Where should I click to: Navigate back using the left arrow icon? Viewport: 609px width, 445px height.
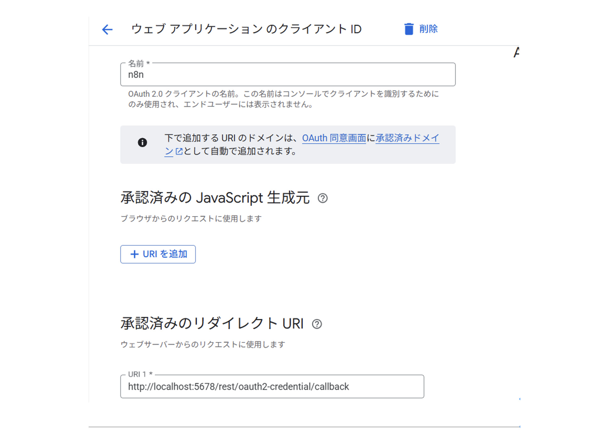(107, 29)
